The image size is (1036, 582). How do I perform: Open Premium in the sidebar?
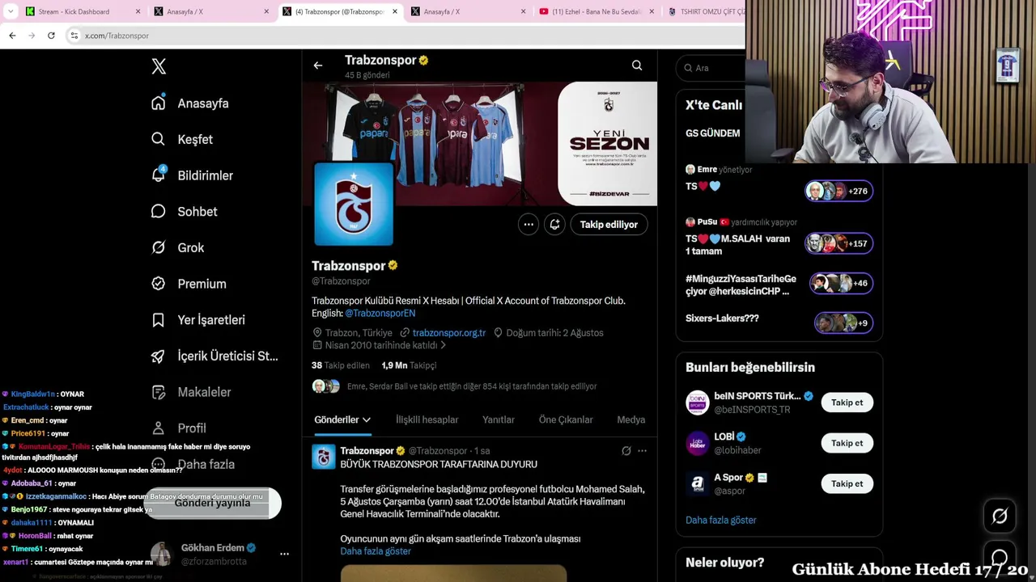point(189,284)
